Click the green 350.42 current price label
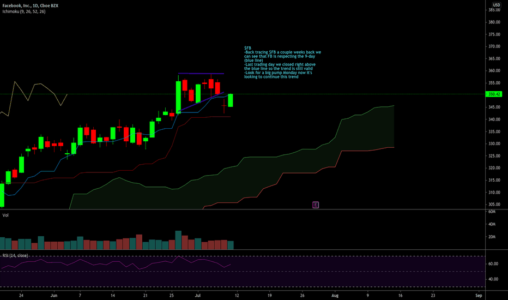 click(494, 94)
